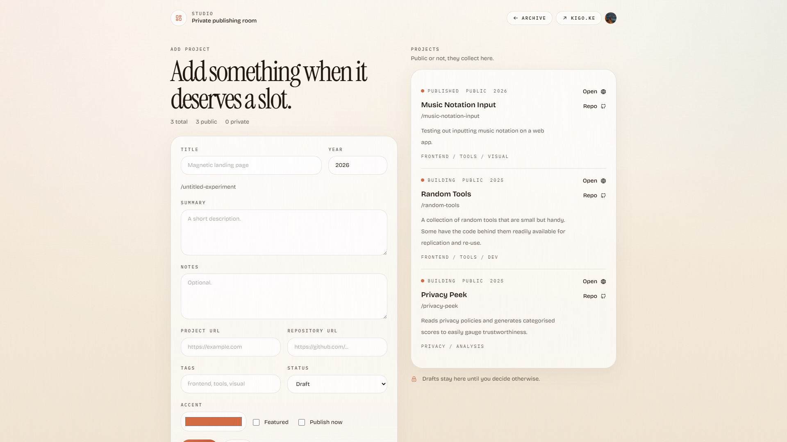Tick the Publish now checkbox

(x=302, y=422)
